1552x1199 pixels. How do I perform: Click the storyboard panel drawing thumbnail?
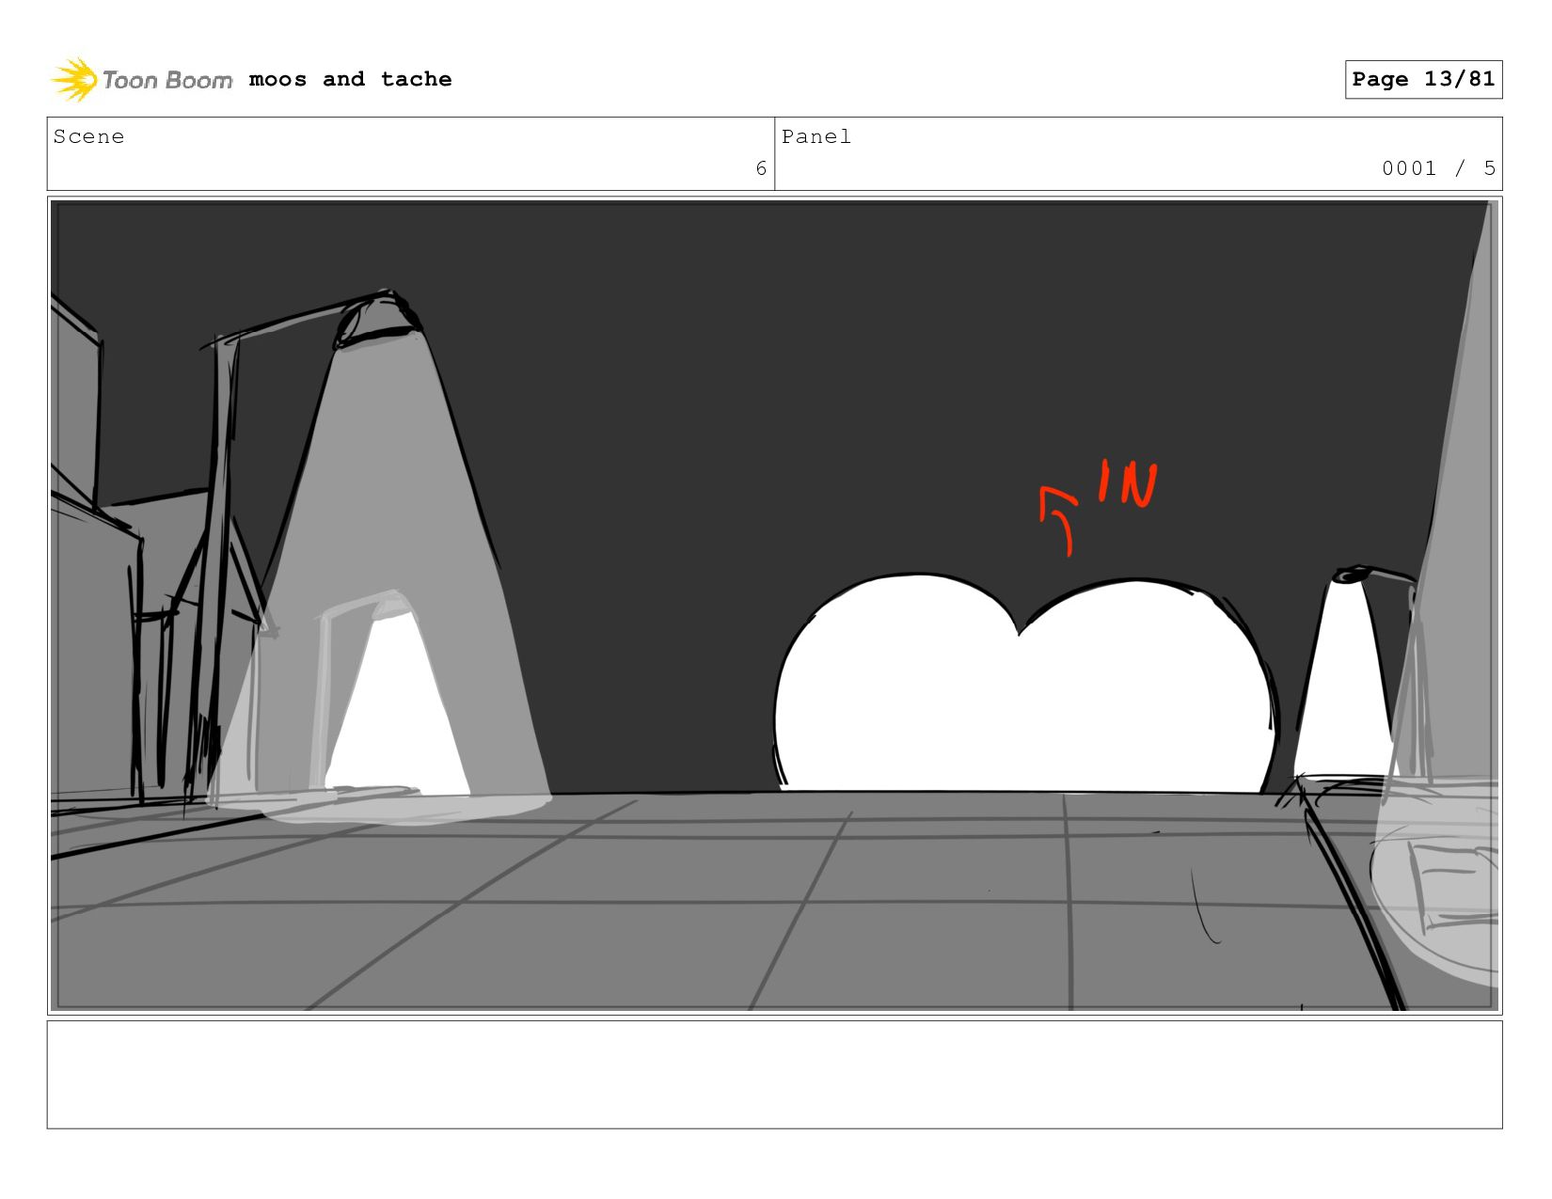(775, 606)
